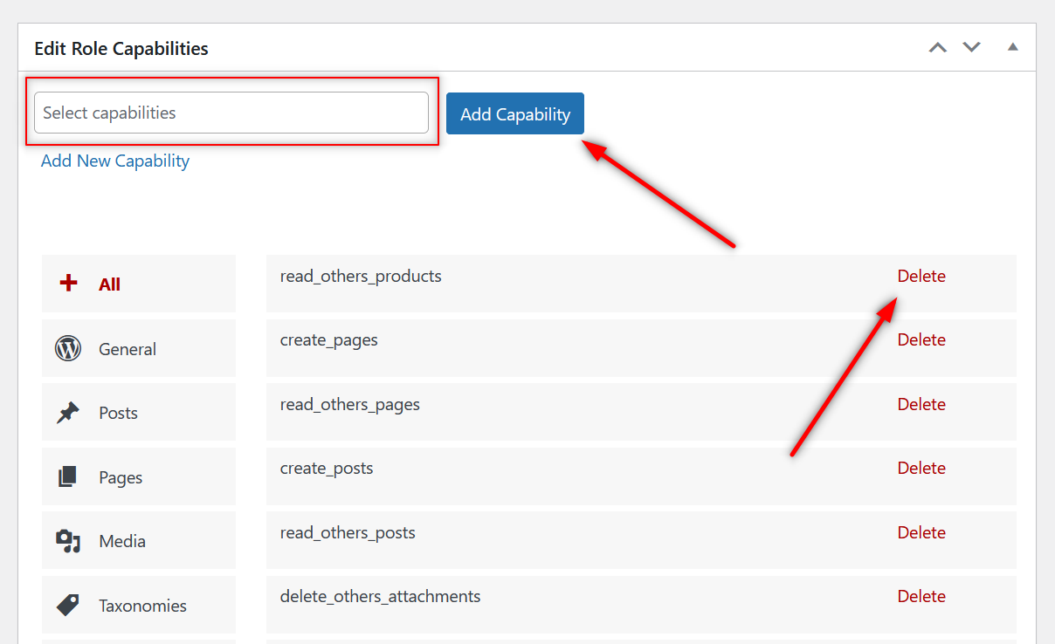Collapse the Edit Role Capabilities panel triangle
Image resolution: width=1055 pixels, height=644 pixels.
coord(1012,47)
